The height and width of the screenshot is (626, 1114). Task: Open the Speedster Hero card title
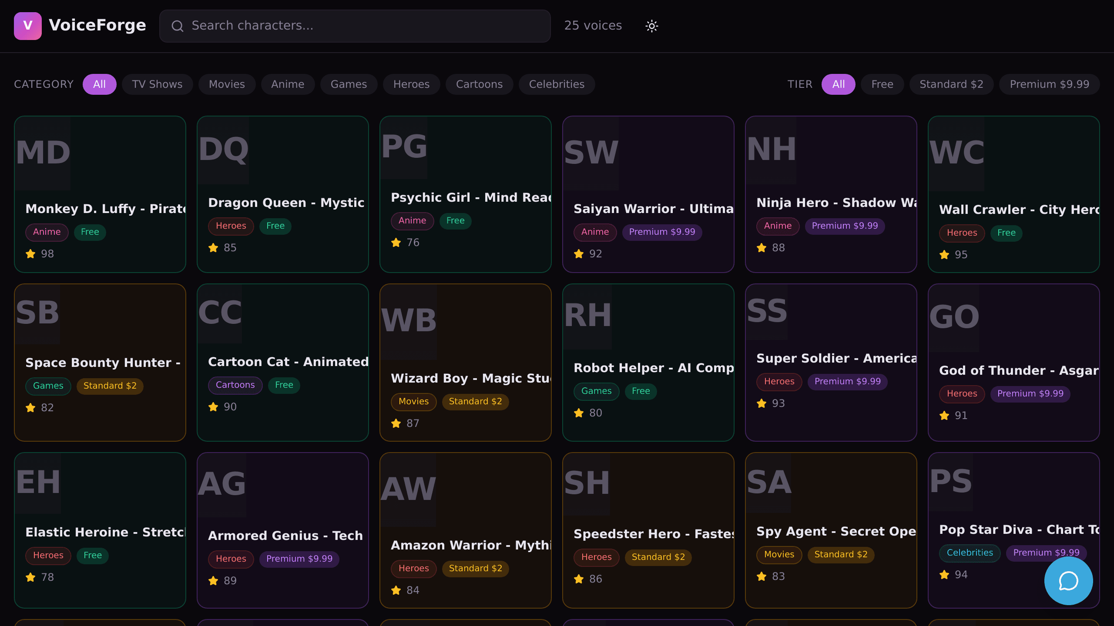(654, 534)
